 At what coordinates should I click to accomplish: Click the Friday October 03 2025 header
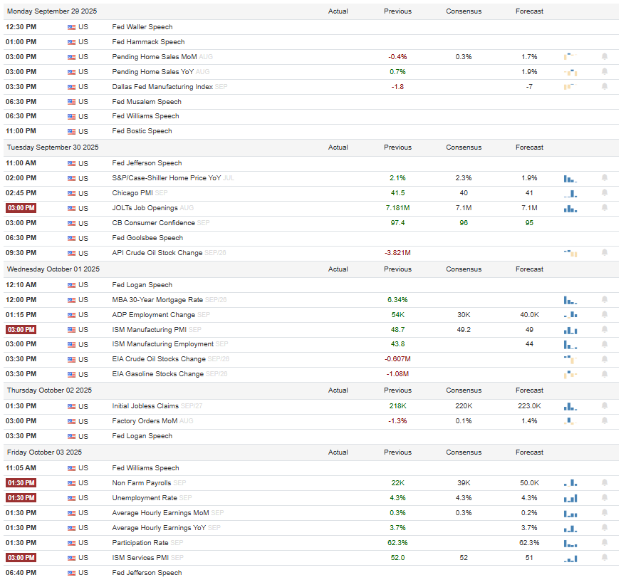coord(44,452)
